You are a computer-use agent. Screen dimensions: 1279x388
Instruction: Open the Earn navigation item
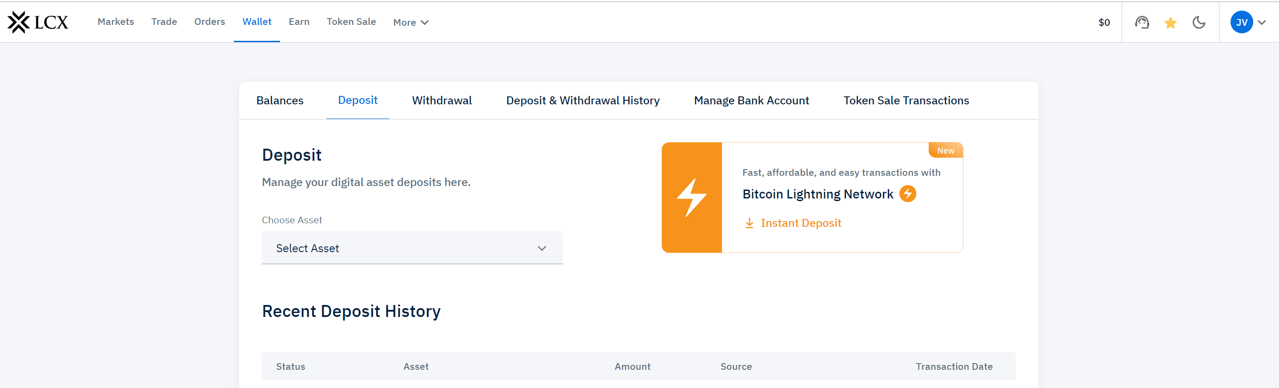(299, 22)
